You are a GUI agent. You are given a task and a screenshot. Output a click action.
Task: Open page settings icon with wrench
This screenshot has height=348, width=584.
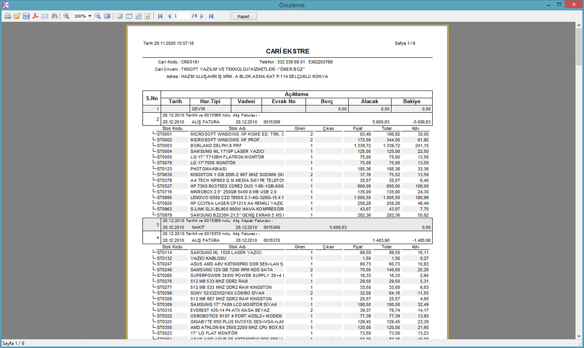138,16
